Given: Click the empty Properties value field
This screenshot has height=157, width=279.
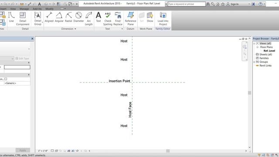Looking at the screenshot, I should coord(17,67).
